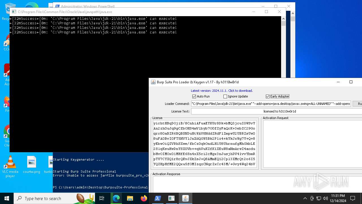Click the java.exe console window icon

(x=14, y=12)
